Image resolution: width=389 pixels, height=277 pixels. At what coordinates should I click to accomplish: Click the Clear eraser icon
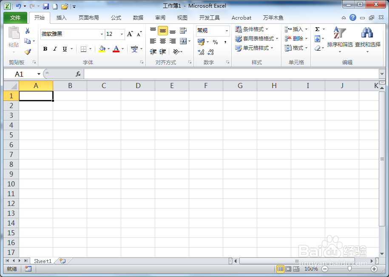tap(317, 48)
